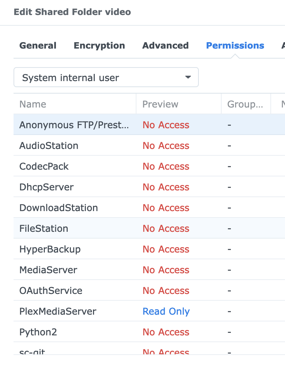Click No Access preview for CodecPack
The width and height of the screenshot is (285, 370).
(166, 166)
